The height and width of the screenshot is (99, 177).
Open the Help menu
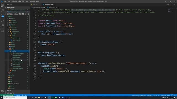(38, 1)
